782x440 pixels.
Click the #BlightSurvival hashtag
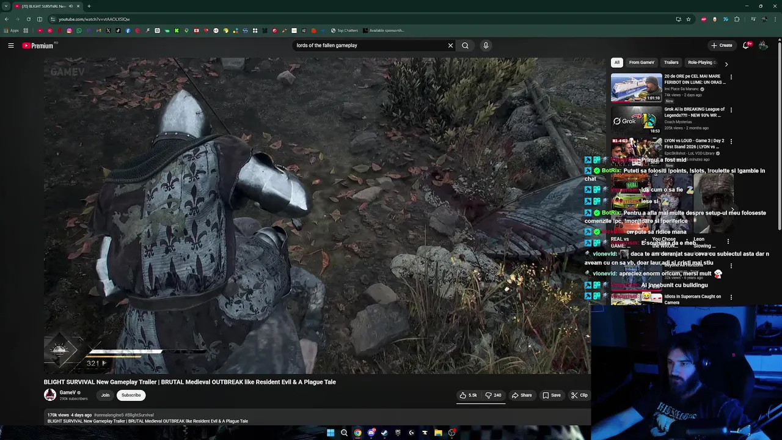pyautogui.click(x=139, y=415)
